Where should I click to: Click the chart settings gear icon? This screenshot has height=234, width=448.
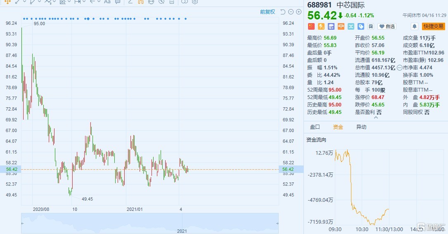click(195, 2)
